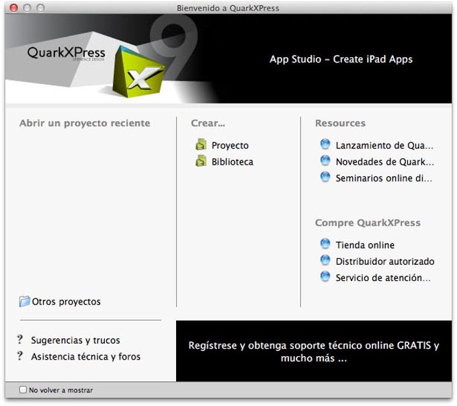457x406 pixels.
Task: Create a new Biblioteca
Action: (x=233, y=162)
